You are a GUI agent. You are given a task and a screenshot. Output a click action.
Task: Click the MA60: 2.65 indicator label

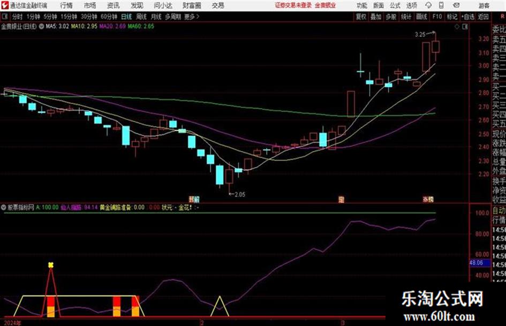click(141, 27)
